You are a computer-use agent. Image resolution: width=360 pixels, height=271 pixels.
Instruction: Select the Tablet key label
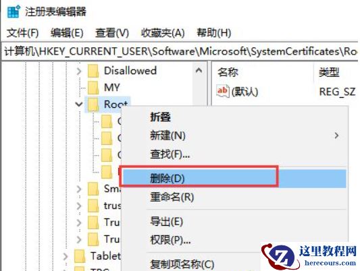(105, 256)
